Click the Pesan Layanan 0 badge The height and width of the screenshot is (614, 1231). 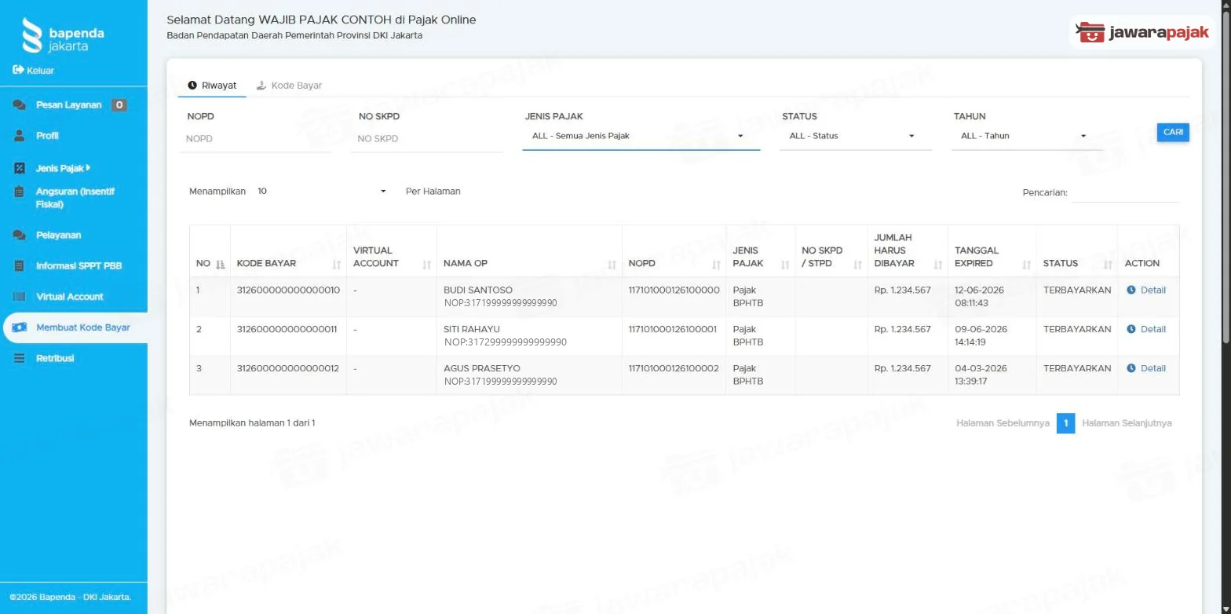[119, 105]
